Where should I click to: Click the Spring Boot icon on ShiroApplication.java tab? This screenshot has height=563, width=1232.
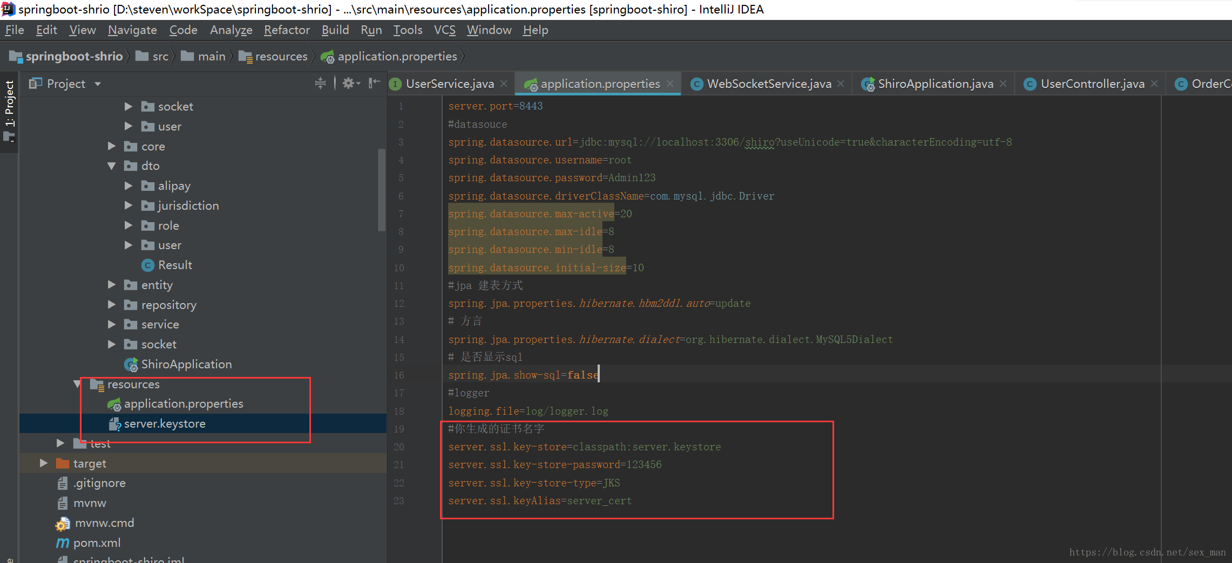click(868, 84)
